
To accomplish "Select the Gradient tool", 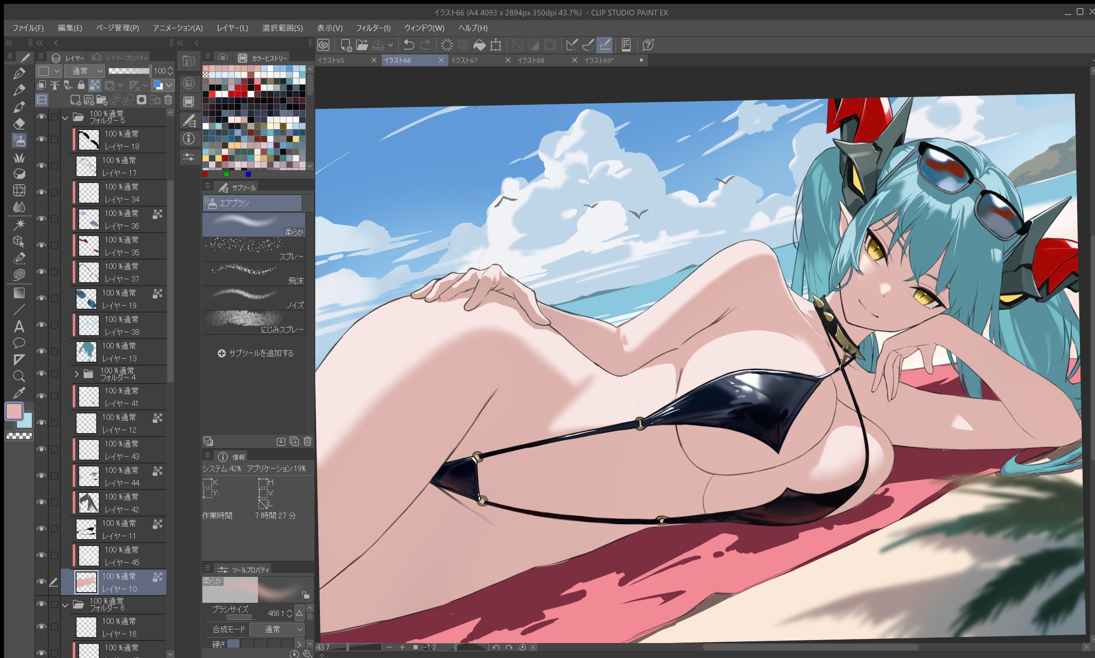I will [x=19, y=293].
